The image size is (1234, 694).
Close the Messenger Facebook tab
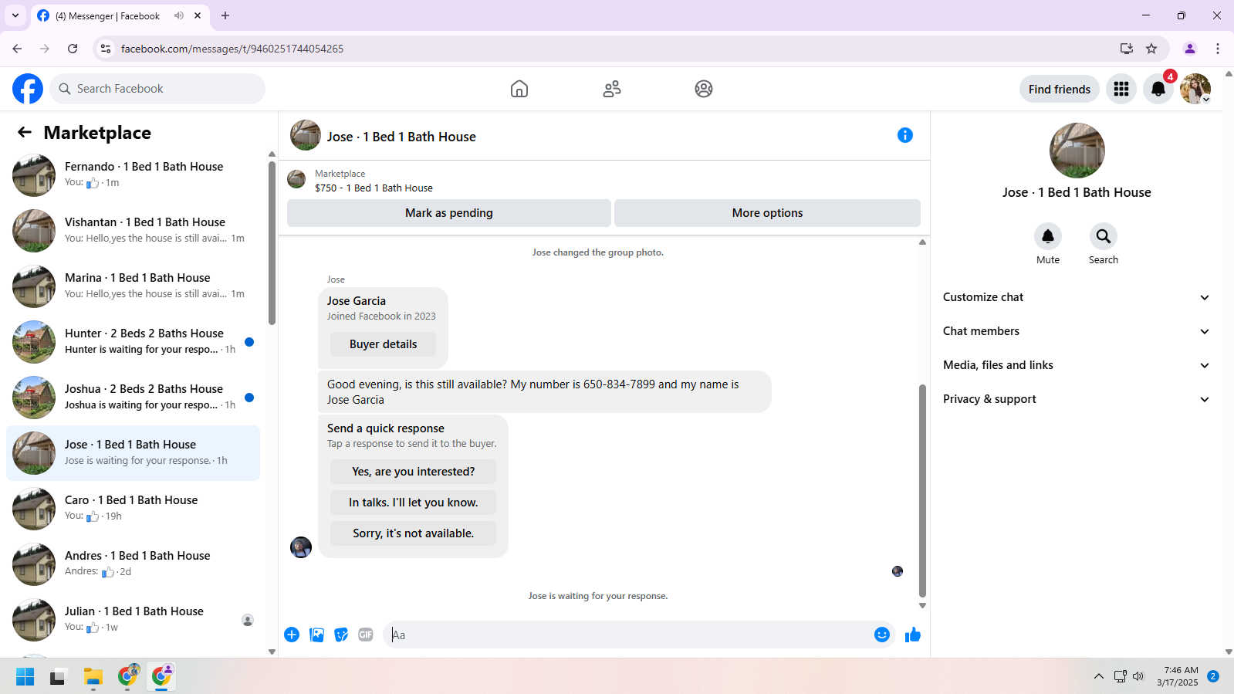point(198,15)
